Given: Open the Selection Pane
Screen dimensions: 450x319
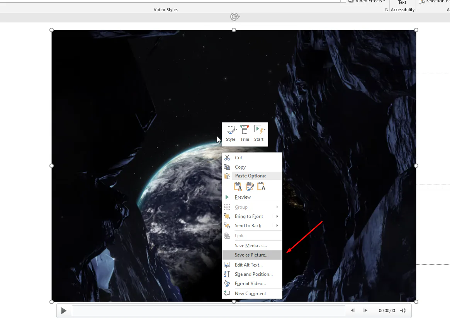Looking at the screenshot, I should [x=434, y=2].
